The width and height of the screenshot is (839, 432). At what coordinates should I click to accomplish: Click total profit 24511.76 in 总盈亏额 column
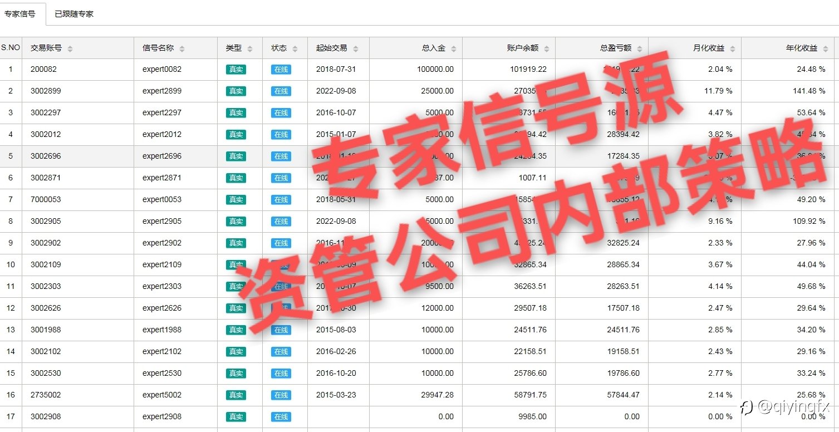point(624,330)
